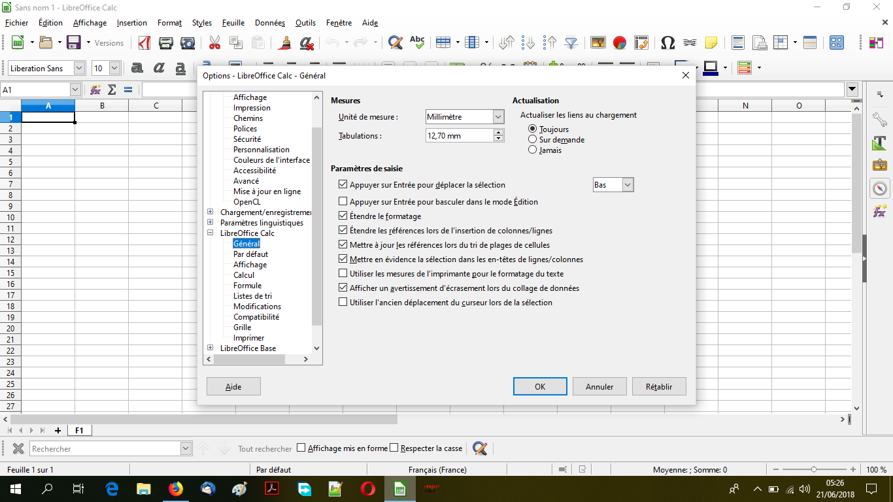This screenshot has height=502, width=893.
Task: Expand the Paramètres linguistiques tree node
Action: [211, 223]
